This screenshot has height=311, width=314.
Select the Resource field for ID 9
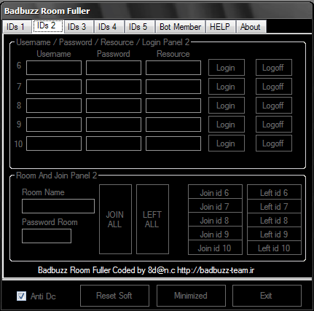pyautogui.click(x=173, y=125)
